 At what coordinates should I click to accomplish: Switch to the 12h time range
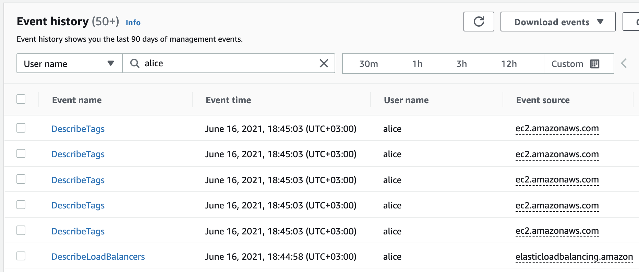click(x=509, y=64)
